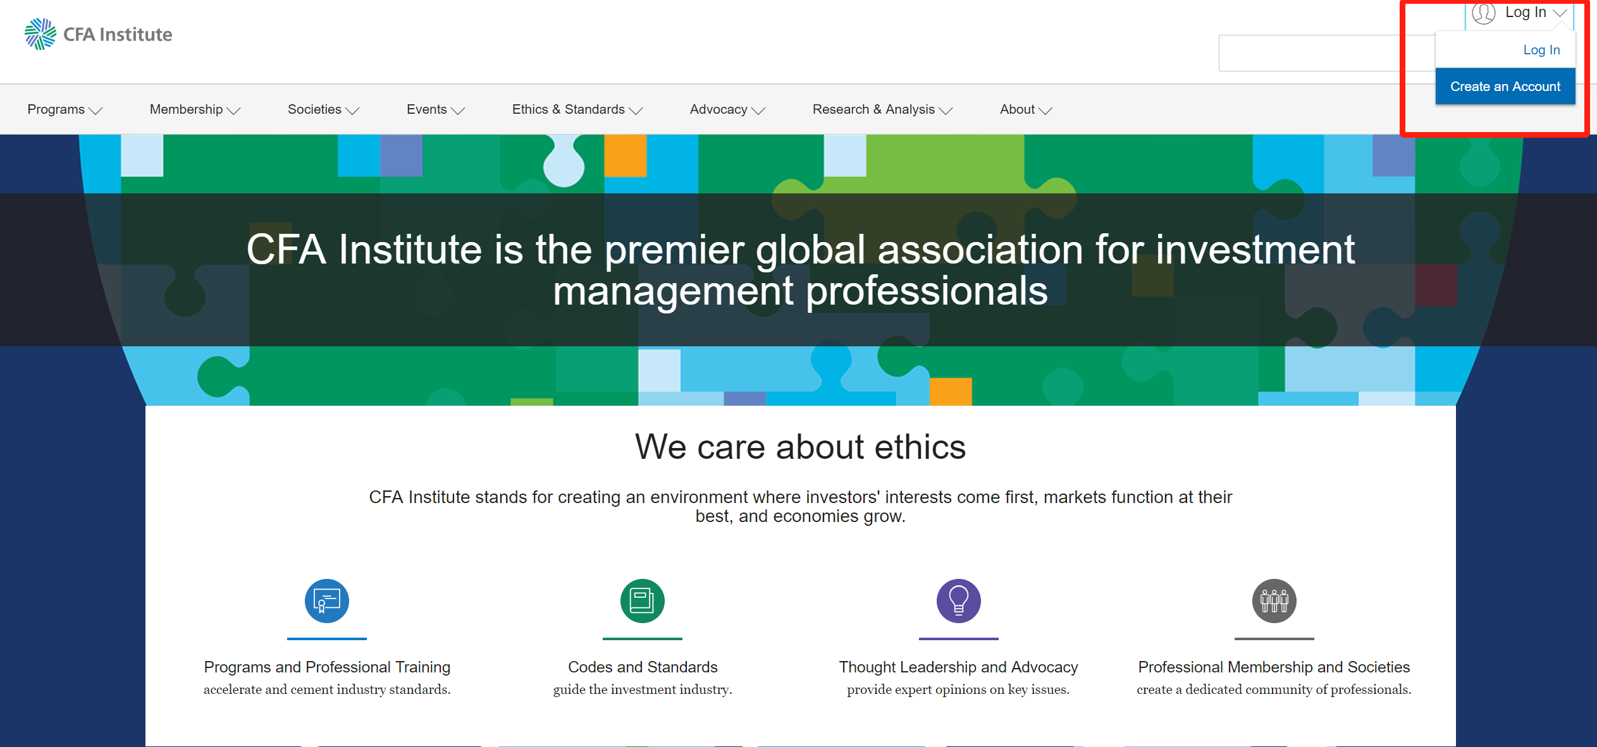Click the Professional Membership people icon

[x=1274, y=600]
